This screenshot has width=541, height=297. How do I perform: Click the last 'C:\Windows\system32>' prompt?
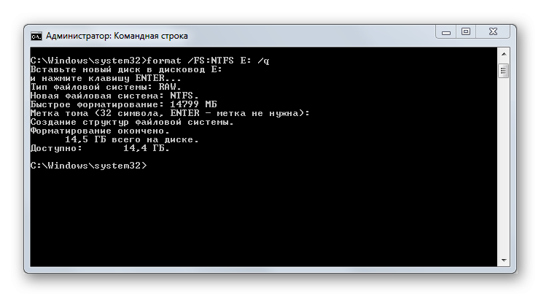click(88, 166)
